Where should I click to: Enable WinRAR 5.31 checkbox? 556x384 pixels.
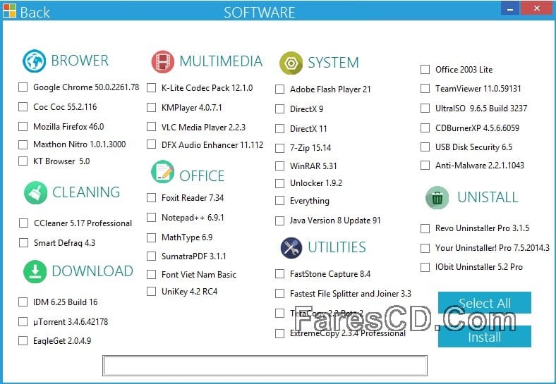(280, 166)
